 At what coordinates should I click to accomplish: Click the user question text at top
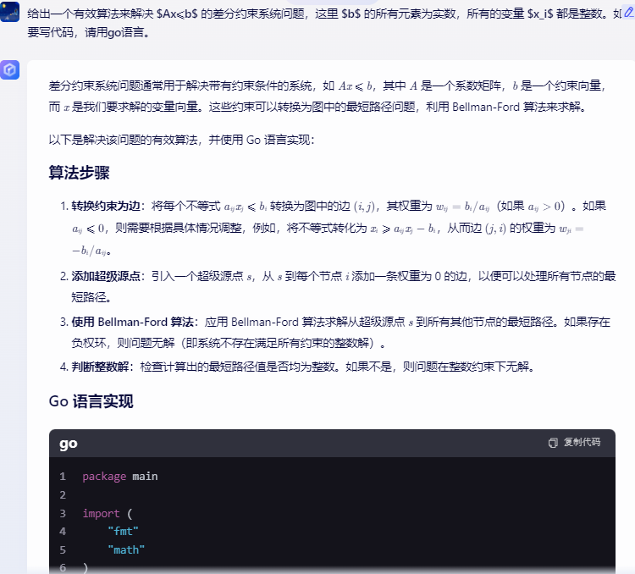(x=324, y=23)
